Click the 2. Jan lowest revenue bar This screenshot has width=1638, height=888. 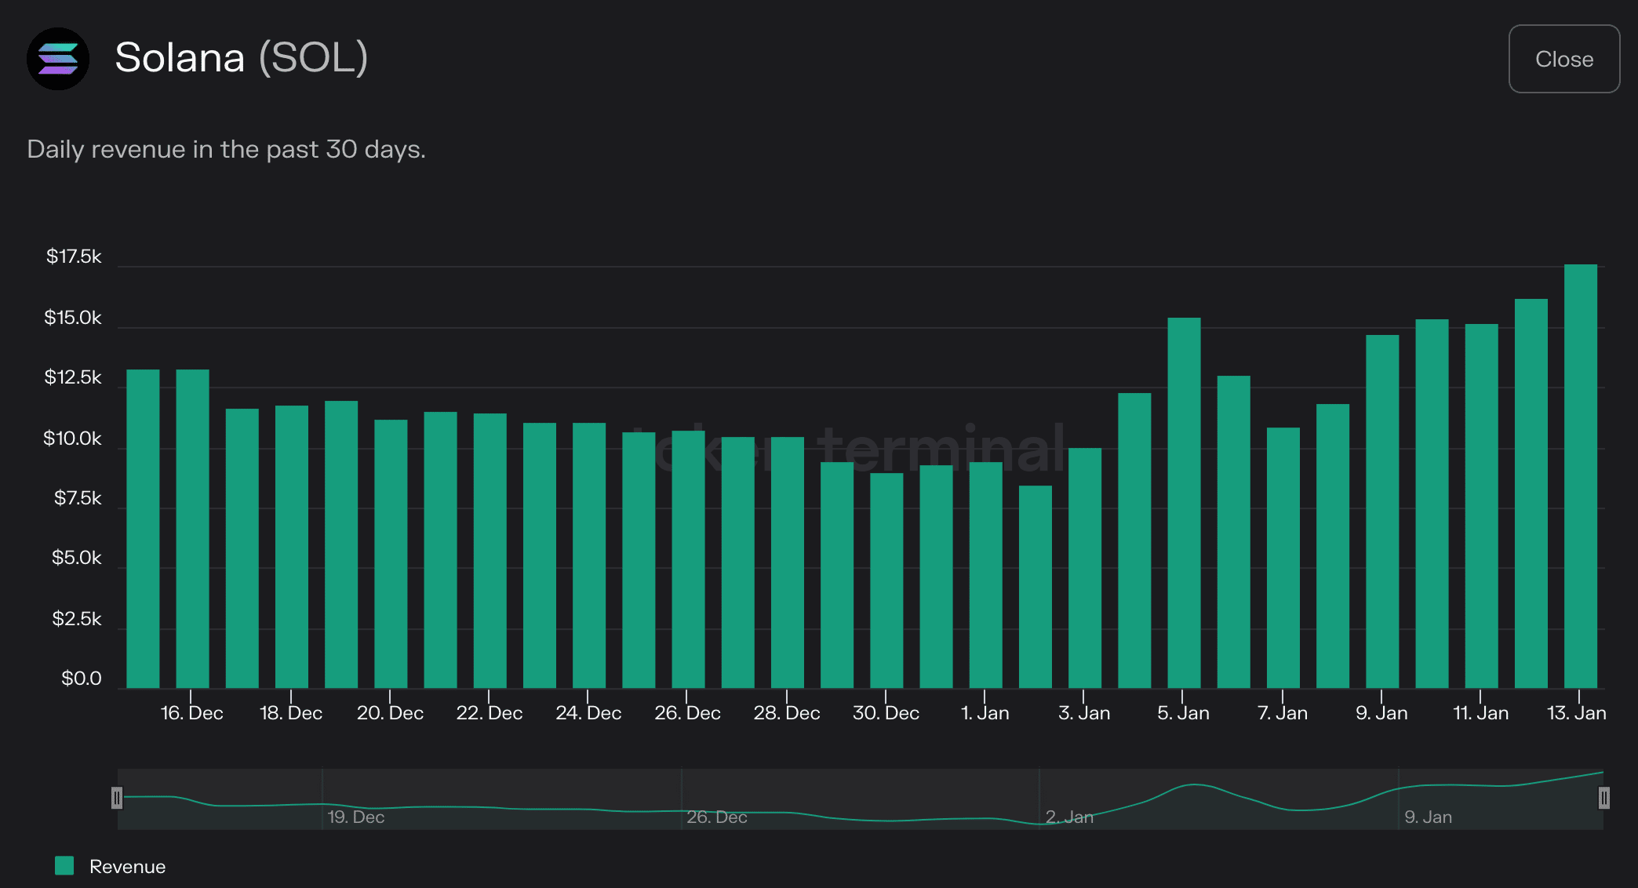(1035, 587)
